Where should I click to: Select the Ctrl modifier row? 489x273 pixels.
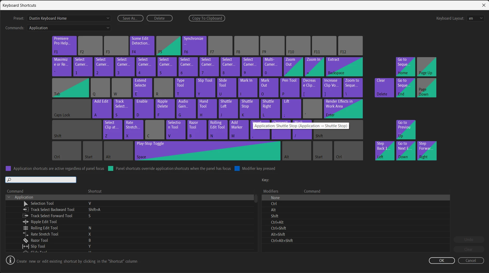point(356,204)
